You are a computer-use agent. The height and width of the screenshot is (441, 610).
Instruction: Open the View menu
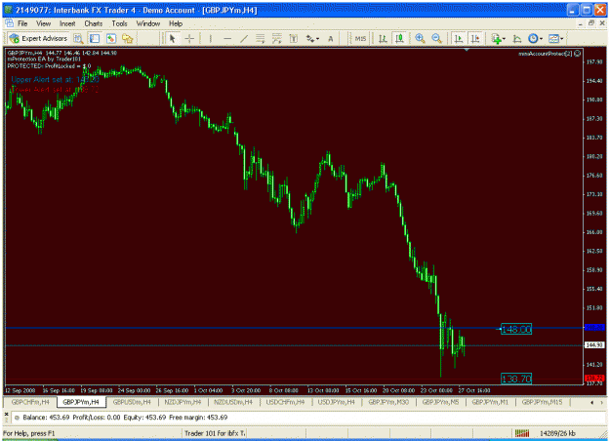pos(44,23)
